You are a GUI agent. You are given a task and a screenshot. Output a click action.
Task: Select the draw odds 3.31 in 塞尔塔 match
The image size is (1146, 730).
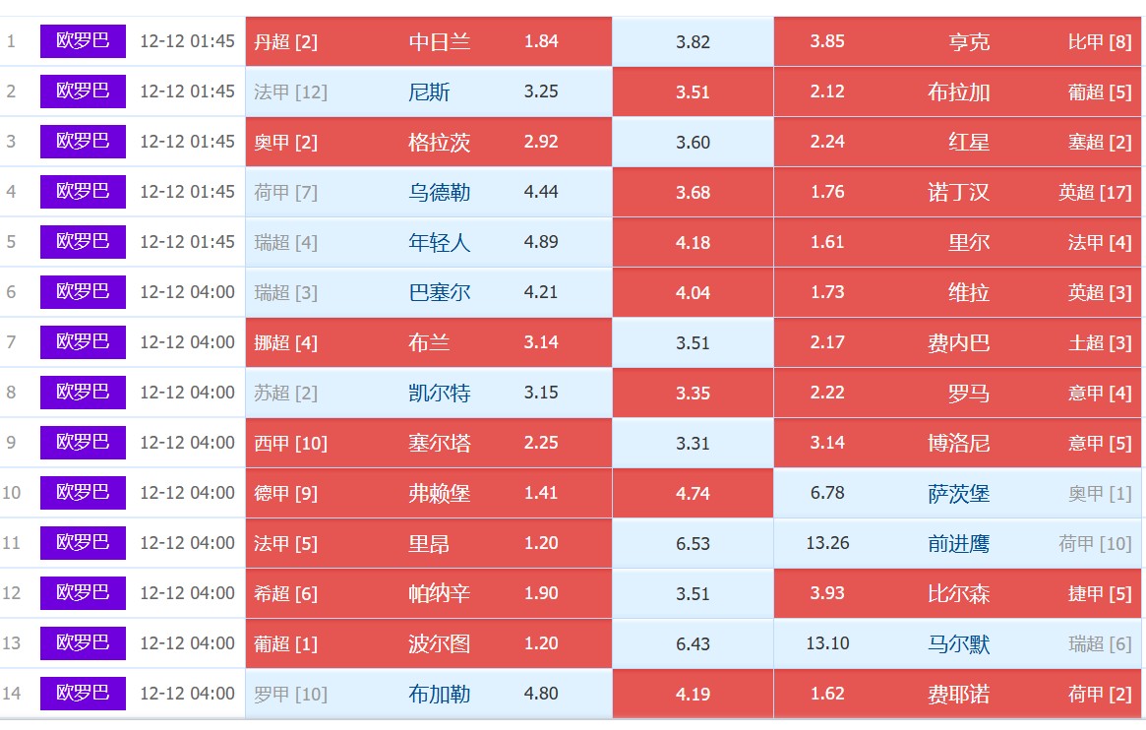(693, 443)
